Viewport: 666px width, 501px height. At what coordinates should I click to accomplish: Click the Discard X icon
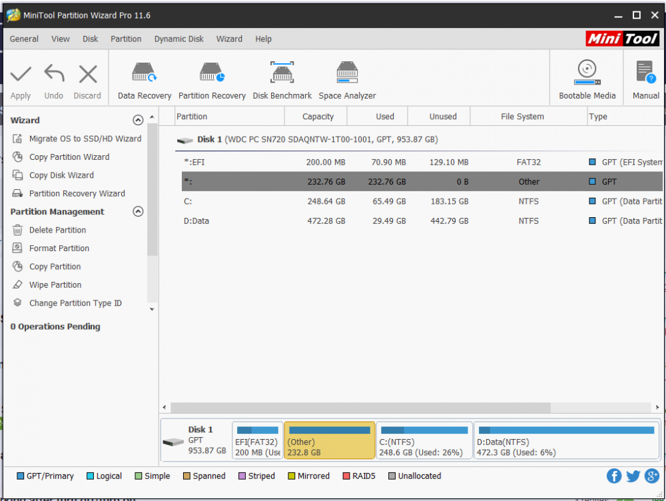pyautogui.click(x=87, y=73)
